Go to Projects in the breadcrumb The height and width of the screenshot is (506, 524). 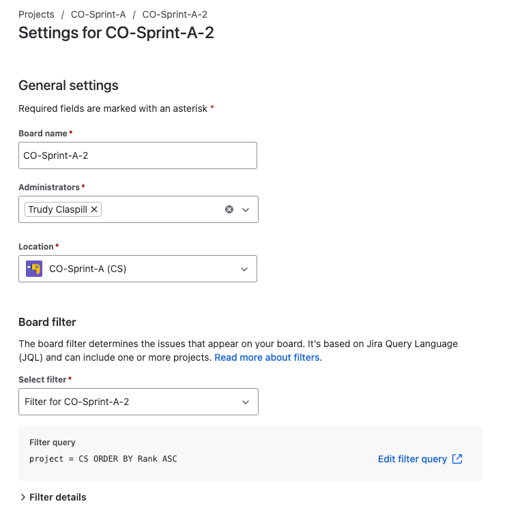pyautogui.click(x=36, y=14)
